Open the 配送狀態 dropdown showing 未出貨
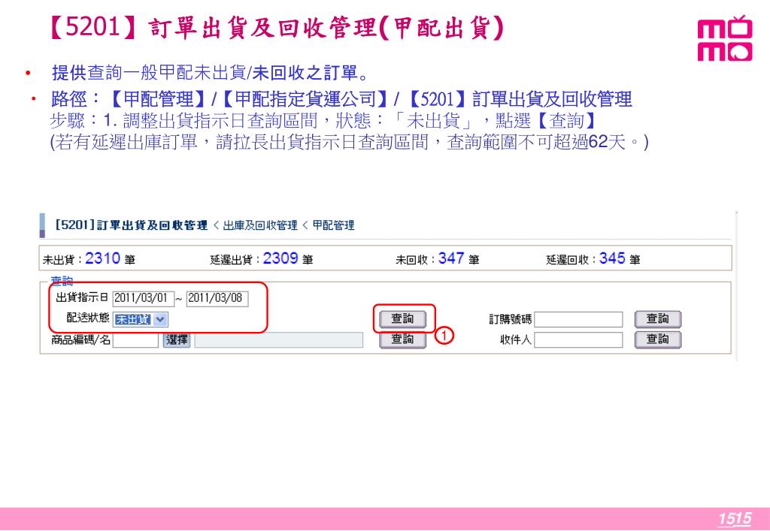Screen dimensions: 770x531 coord(141,320)
